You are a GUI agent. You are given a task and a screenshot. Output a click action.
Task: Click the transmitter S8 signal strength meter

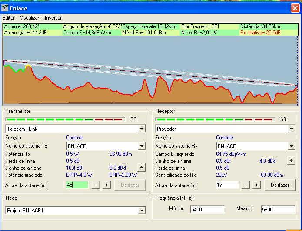coord(65,119)
